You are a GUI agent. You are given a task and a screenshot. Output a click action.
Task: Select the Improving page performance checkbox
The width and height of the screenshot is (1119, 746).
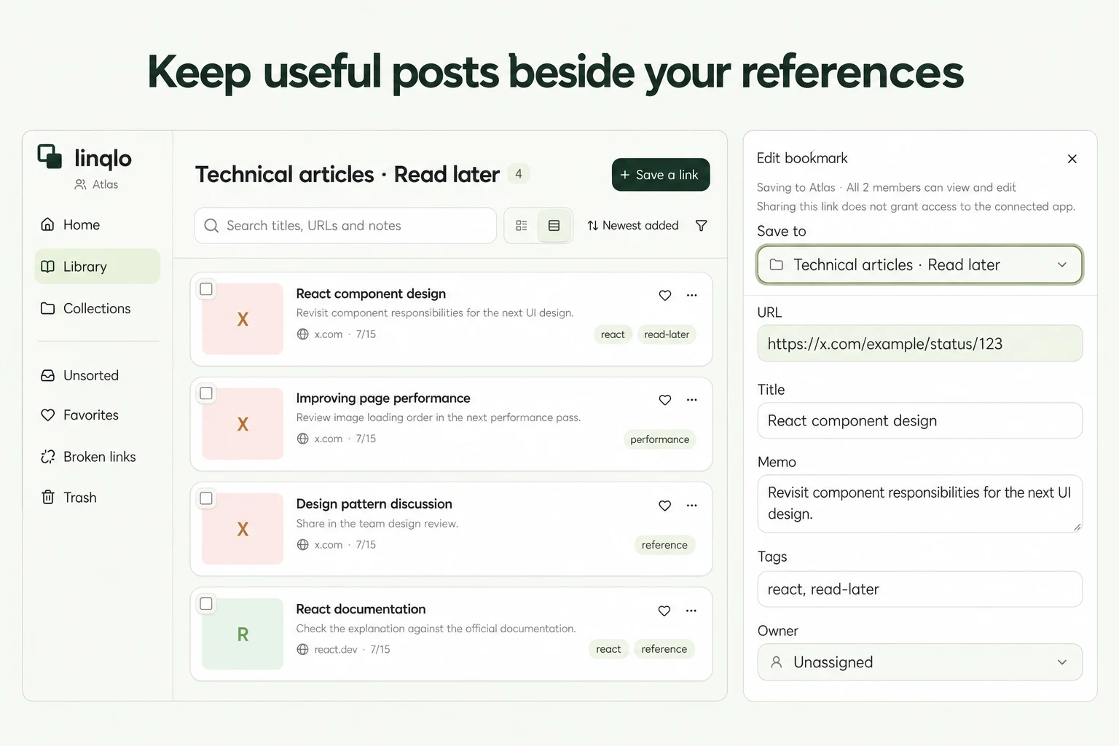click(x=206, y=393)
